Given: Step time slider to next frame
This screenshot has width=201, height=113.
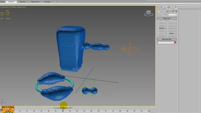Looking at the screenshot, I should [x=71, y=107].
